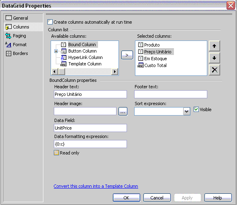Click Convert this column into a Template Column
237x205 pixels.
(96, 186)
